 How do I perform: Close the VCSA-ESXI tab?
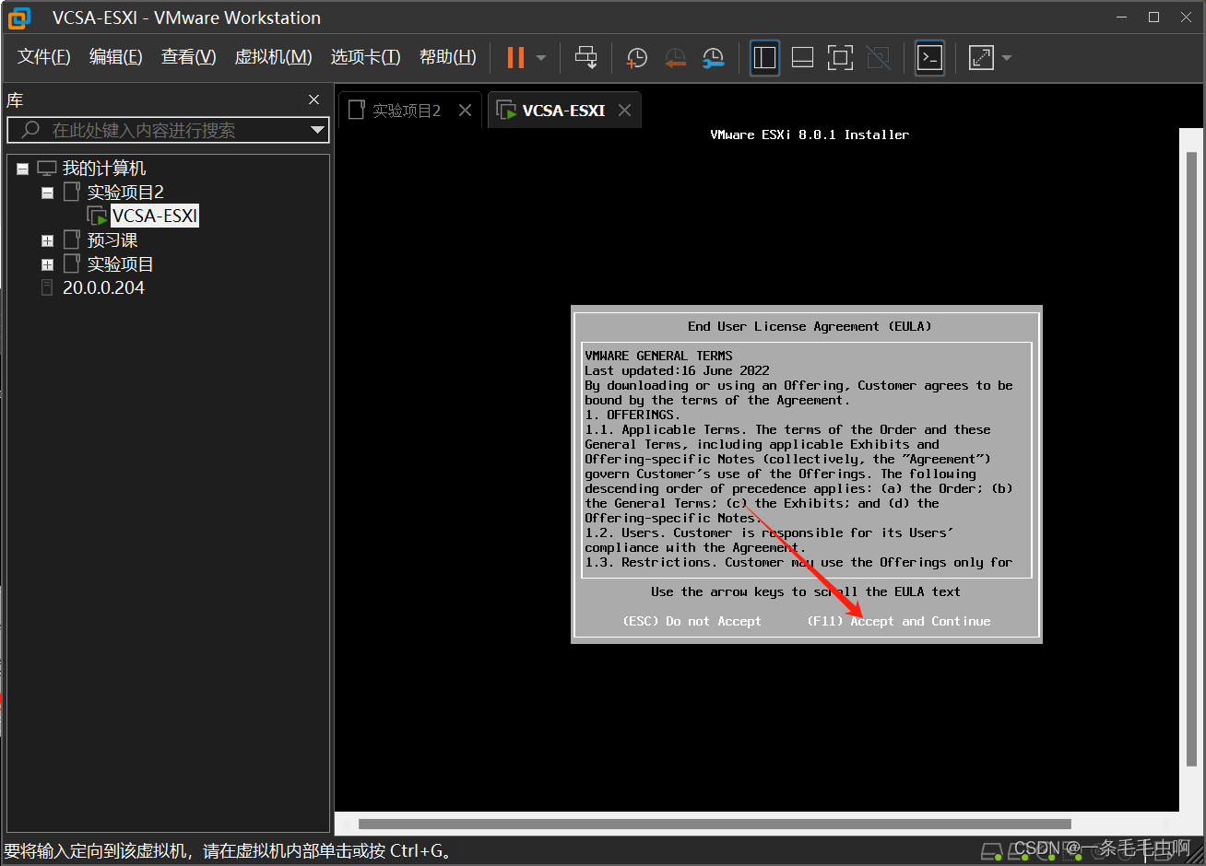tap(625, 111)
